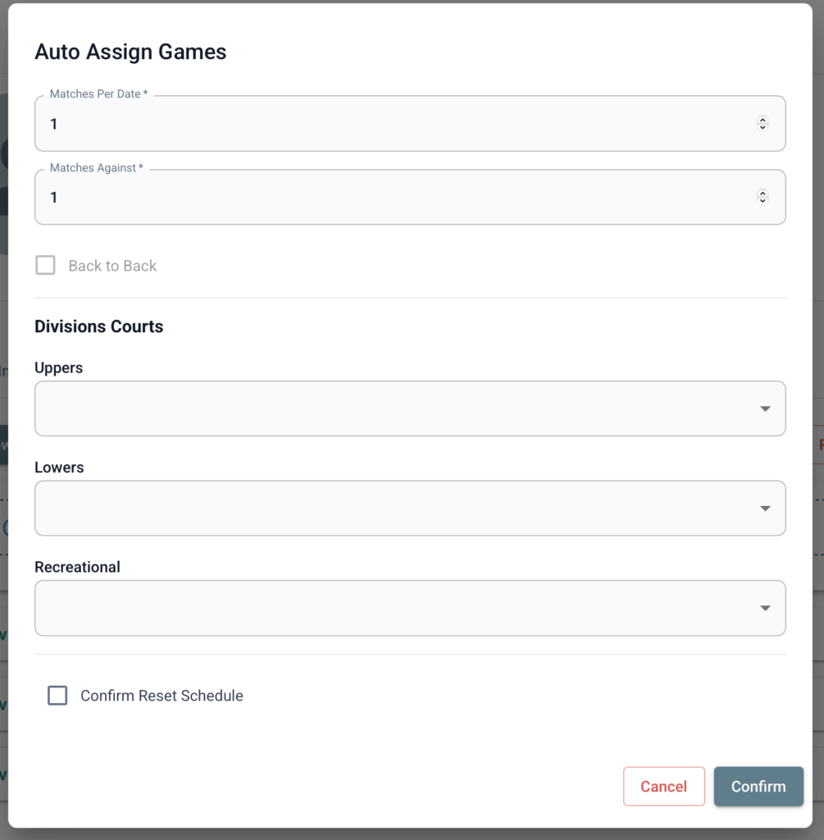This screenshot has height=840, width=824.
Task: Click the dropdown chevron on the Recreational field
Action: coord(765,608)
